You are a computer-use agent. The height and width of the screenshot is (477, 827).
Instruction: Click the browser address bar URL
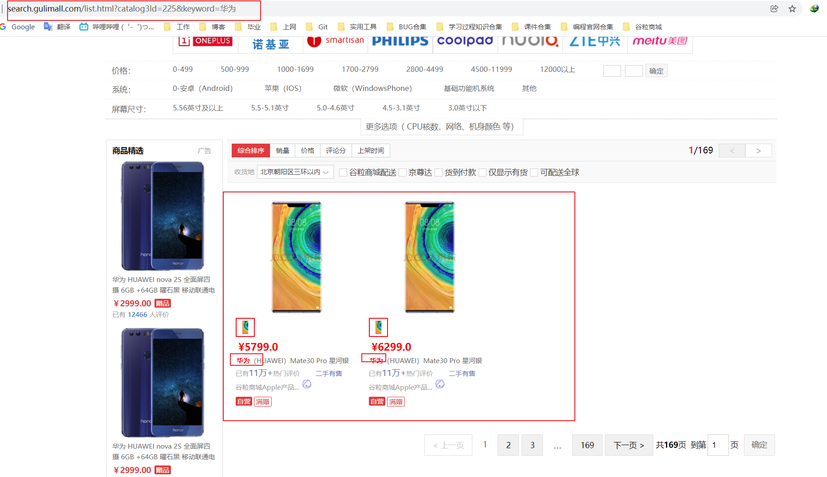122,9
